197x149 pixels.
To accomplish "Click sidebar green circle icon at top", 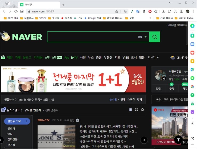I will [192, 26].
